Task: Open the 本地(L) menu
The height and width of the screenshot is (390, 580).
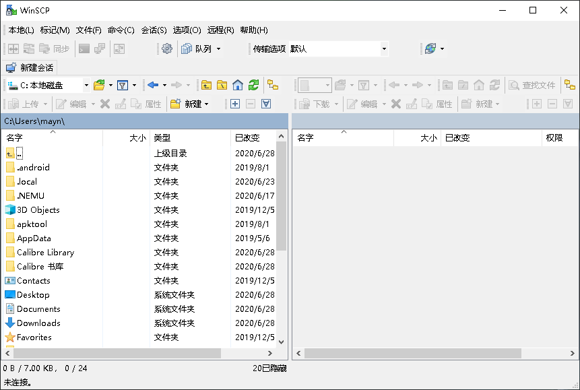Action: pos(21,30)
